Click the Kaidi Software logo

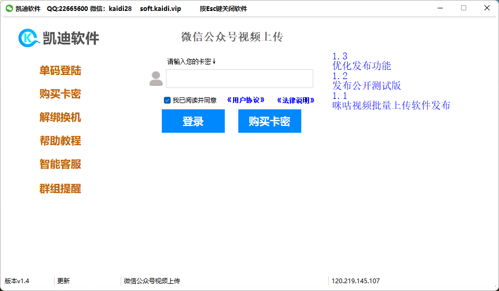[59, 38]
